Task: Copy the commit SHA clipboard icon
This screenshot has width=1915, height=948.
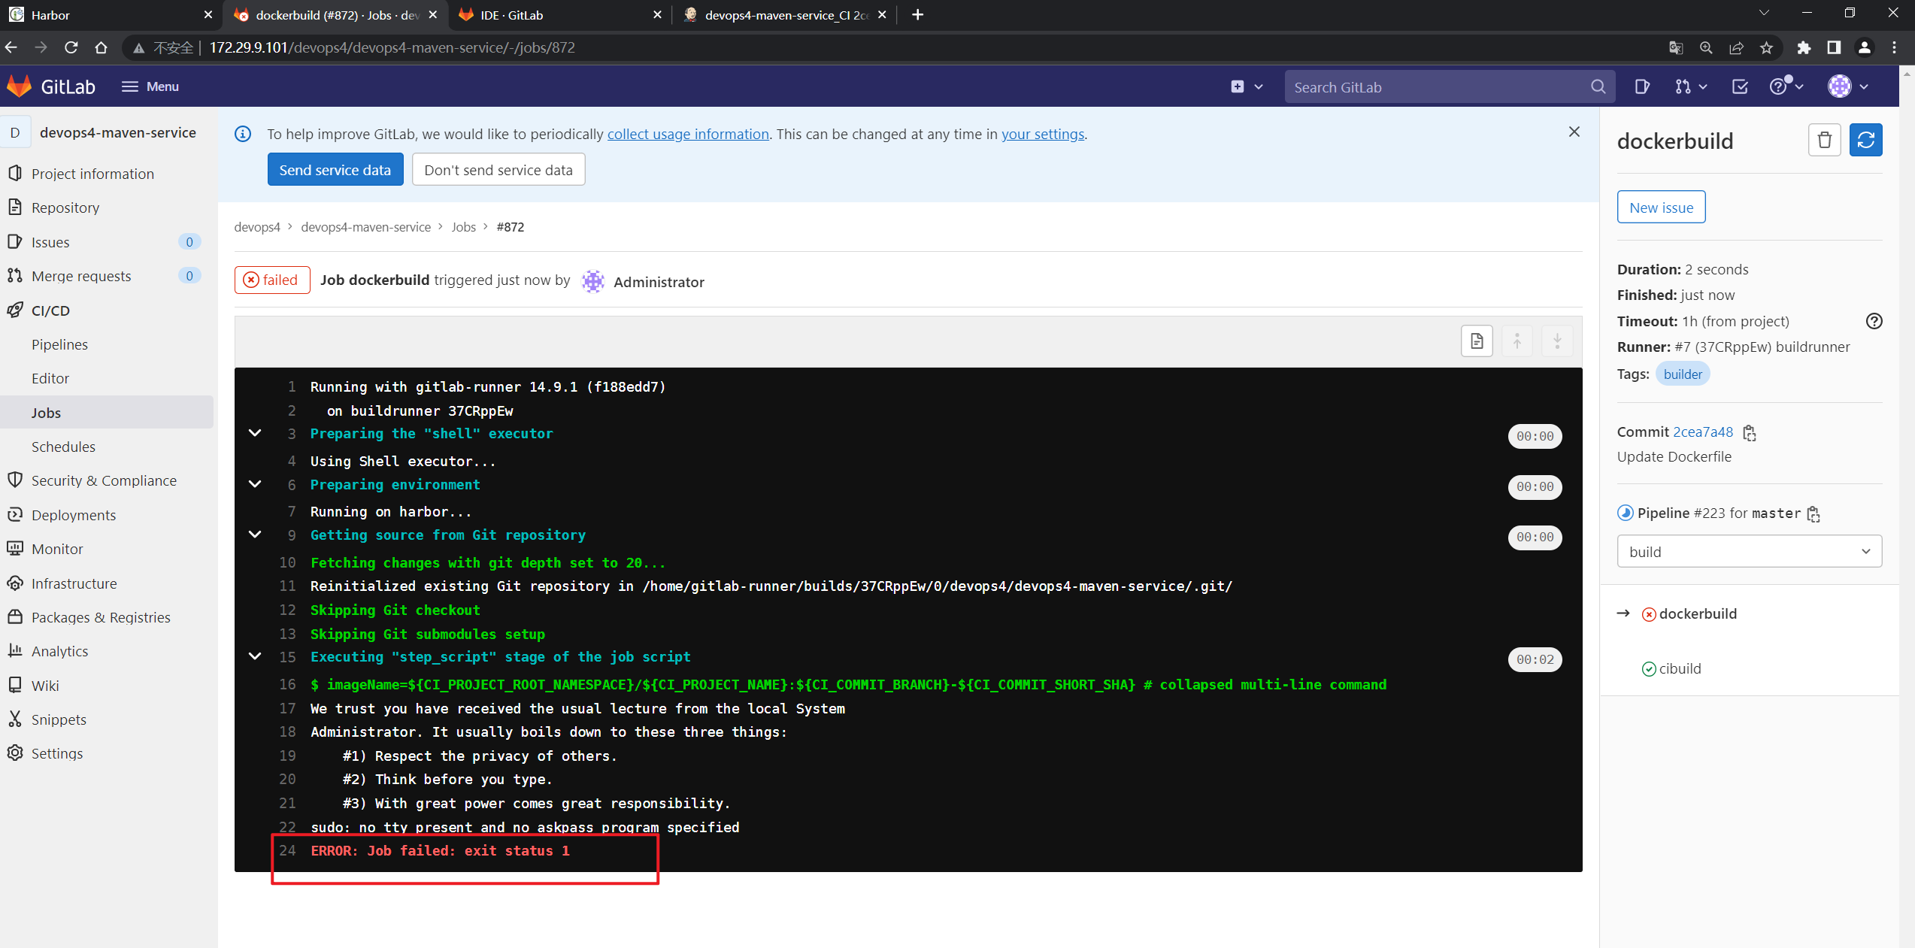Action: point(1750,432)
